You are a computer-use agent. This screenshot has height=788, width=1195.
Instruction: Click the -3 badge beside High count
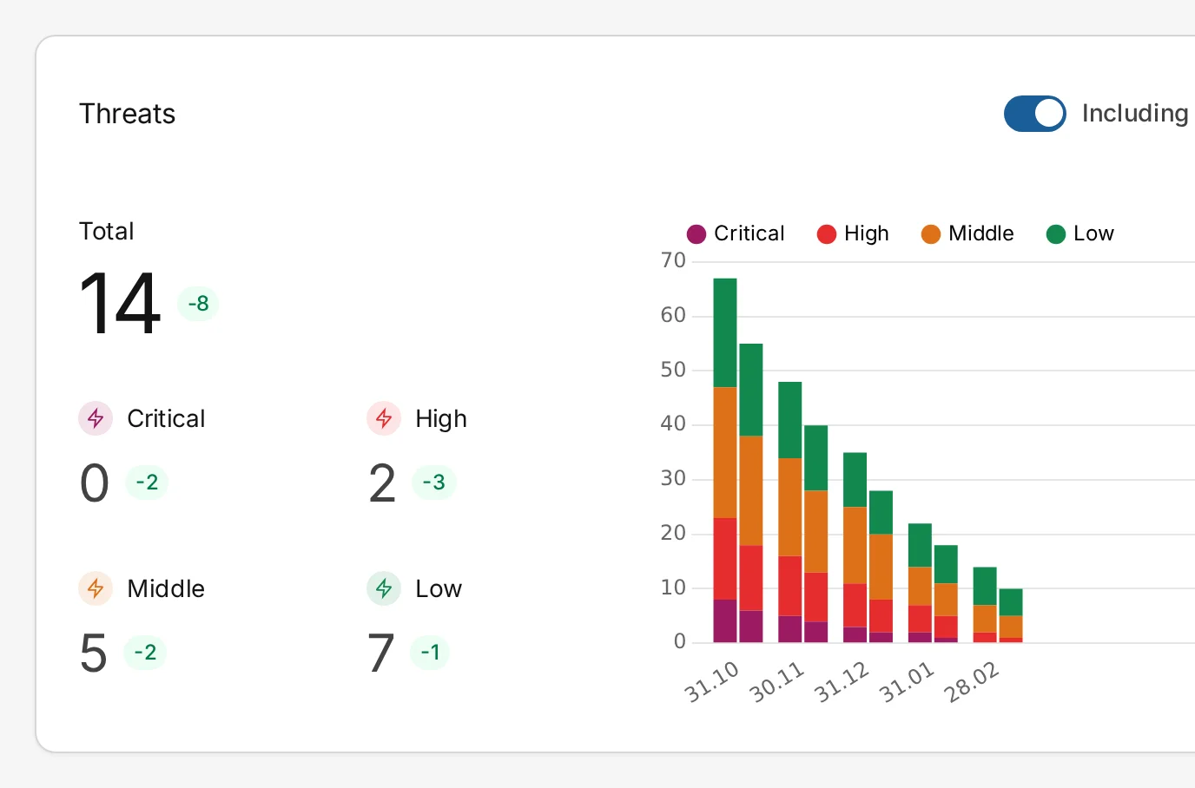[433, 482]
